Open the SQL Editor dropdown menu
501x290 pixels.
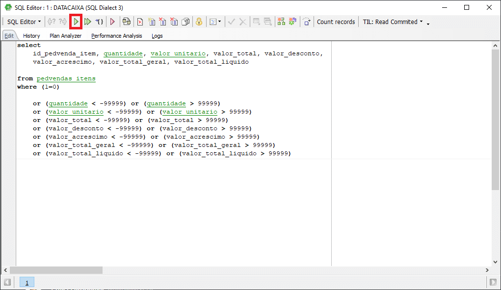click(24, 22)
